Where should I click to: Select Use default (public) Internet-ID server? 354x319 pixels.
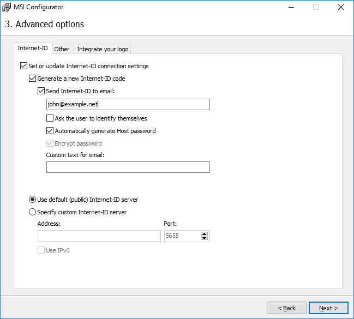(x=33, y=200)
